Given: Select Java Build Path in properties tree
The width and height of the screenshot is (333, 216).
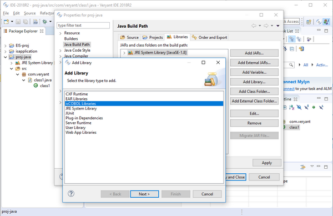Looking at the screenshot, I should pyautogui.click(x=77, y=44).
